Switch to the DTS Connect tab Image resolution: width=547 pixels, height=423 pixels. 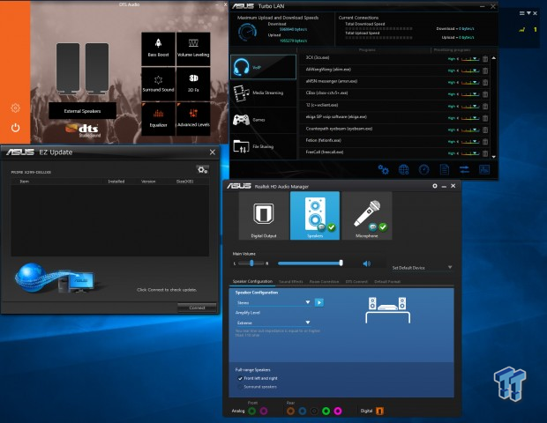pyautogui.click(x=356, y=281)
